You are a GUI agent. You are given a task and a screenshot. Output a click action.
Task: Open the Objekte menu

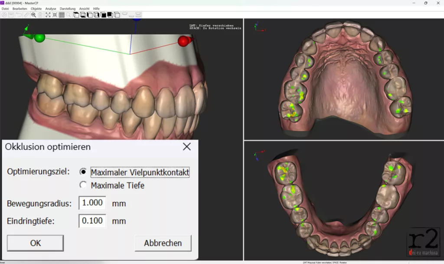pyautogui.click(x=36, y=9)
